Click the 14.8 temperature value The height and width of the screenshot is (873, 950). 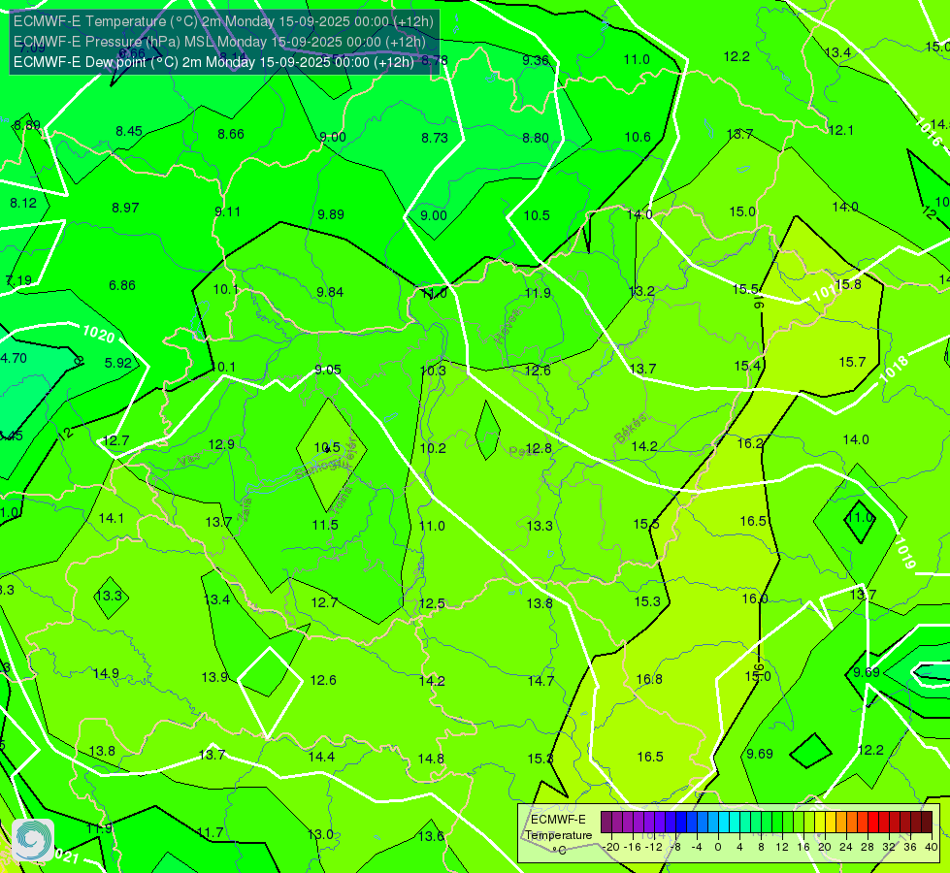[x=431, y=759]
